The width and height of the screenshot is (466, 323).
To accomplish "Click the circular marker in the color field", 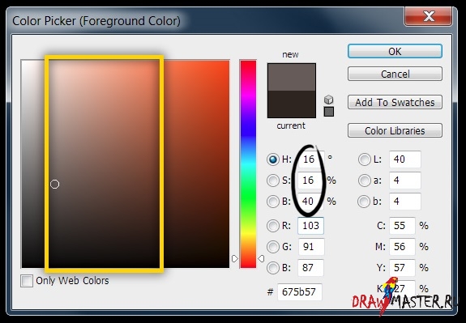I will pos(54,185).
